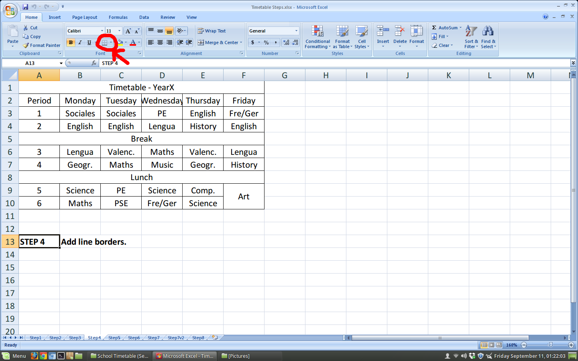Viewport: 578px width, 361px height.
Task: Open Microsoft Office Excel Help
Action: tap(545, 16)
